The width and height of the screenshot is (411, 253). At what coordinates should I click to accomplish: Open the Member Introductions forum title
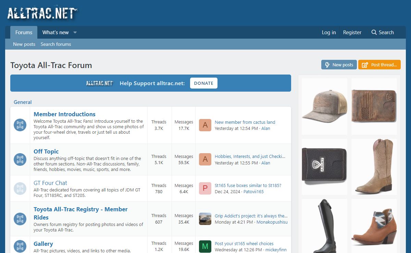pyautogui.click(x=64, y=114)
